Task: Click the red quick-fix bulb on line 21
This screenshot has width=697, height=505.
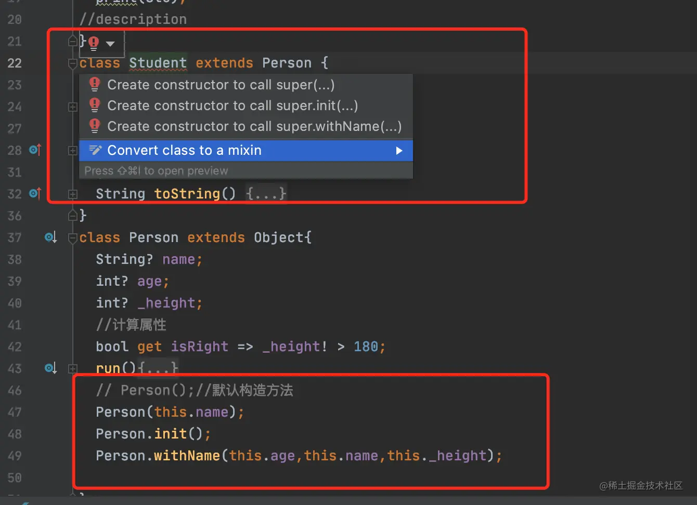Action: [94, 43]
